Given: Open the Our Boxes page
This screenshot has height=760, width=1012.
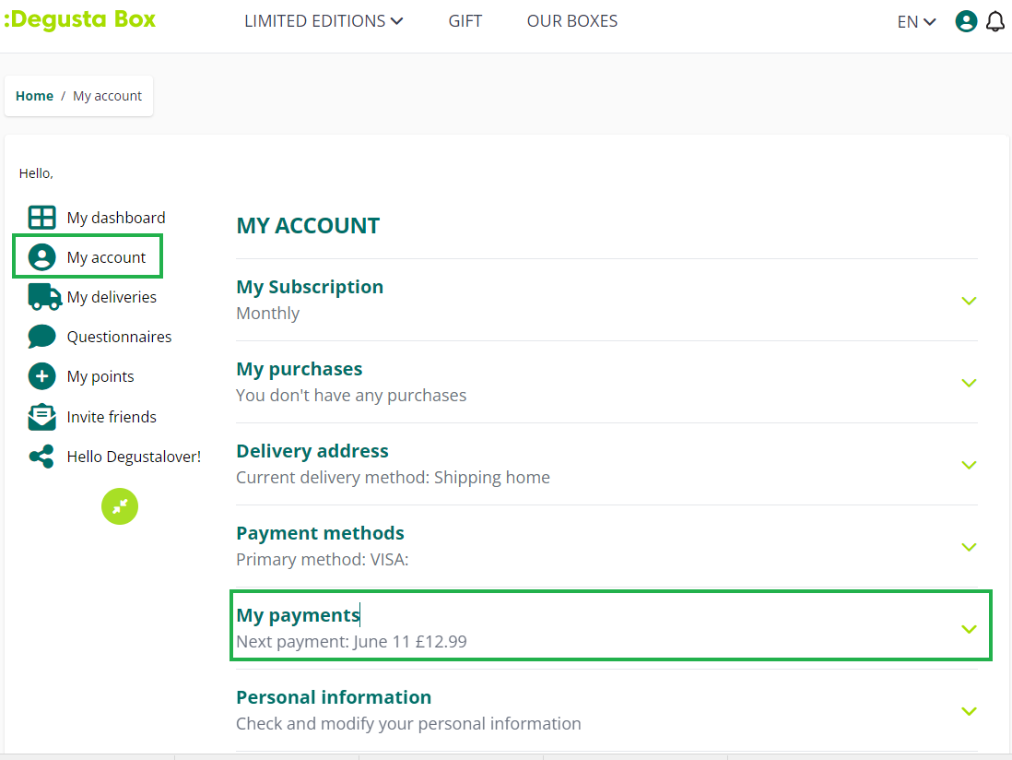Looking at the screenshot, I should tap(572, 21).
